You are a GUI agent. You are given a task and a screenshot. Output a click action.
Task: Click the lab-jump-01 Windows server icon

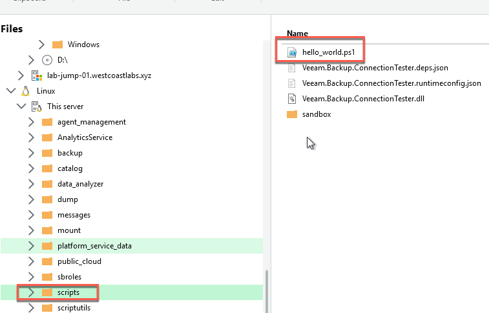tap(37, 76)
